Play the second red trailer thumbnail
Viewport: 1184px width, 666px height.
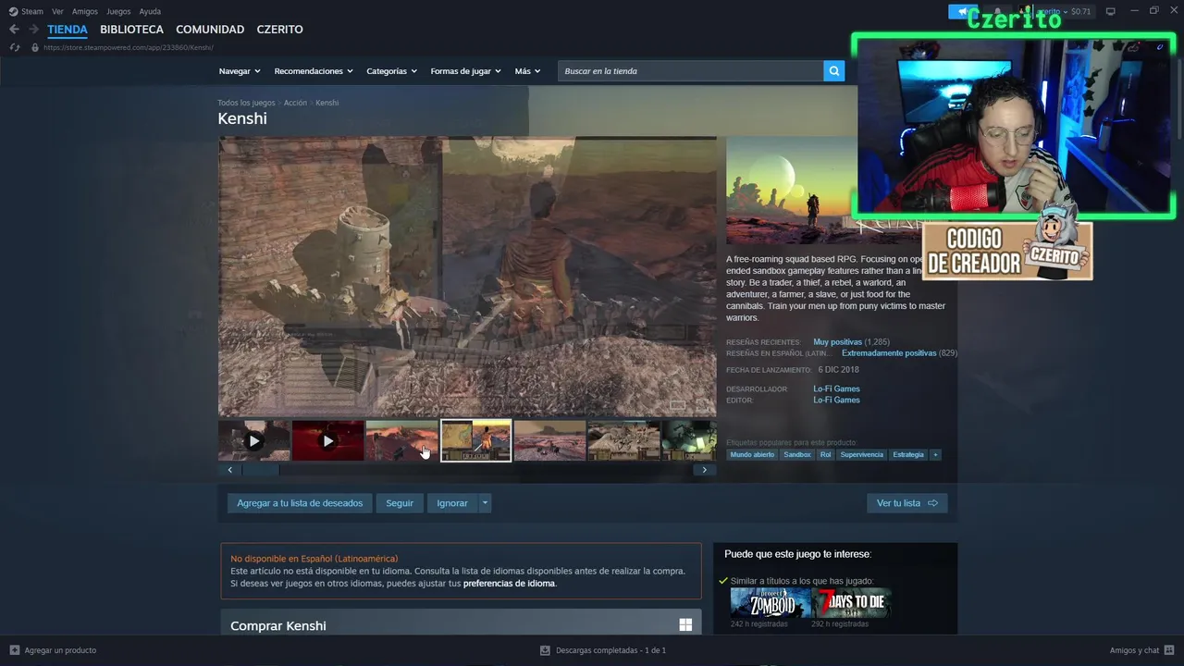coord(328,441)
